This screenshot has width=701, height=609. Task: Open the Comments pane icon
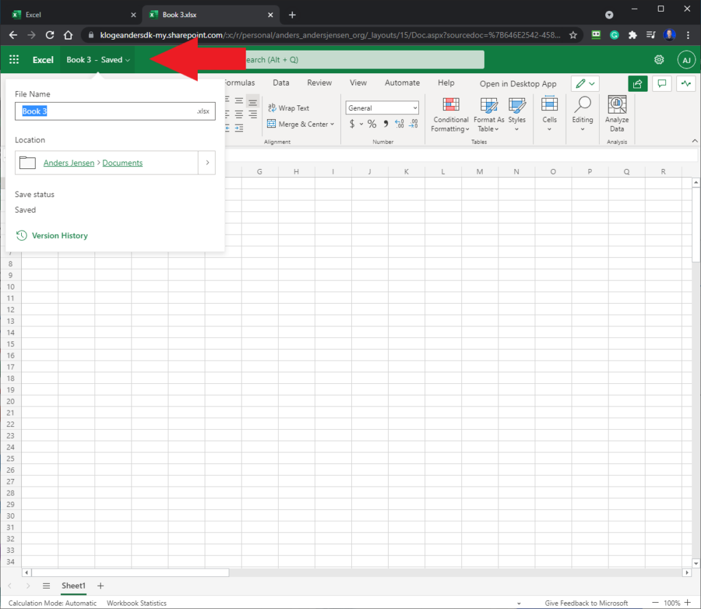[x=662, y=83]
